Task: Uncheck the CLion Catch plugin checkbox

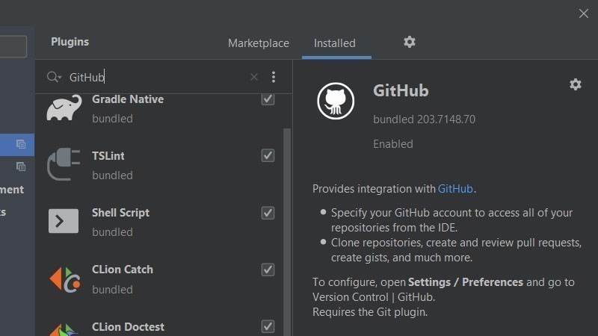Action: coord(268,270)
